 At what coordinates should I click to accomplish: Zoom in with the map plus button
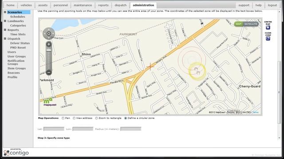tap(48, 44)
